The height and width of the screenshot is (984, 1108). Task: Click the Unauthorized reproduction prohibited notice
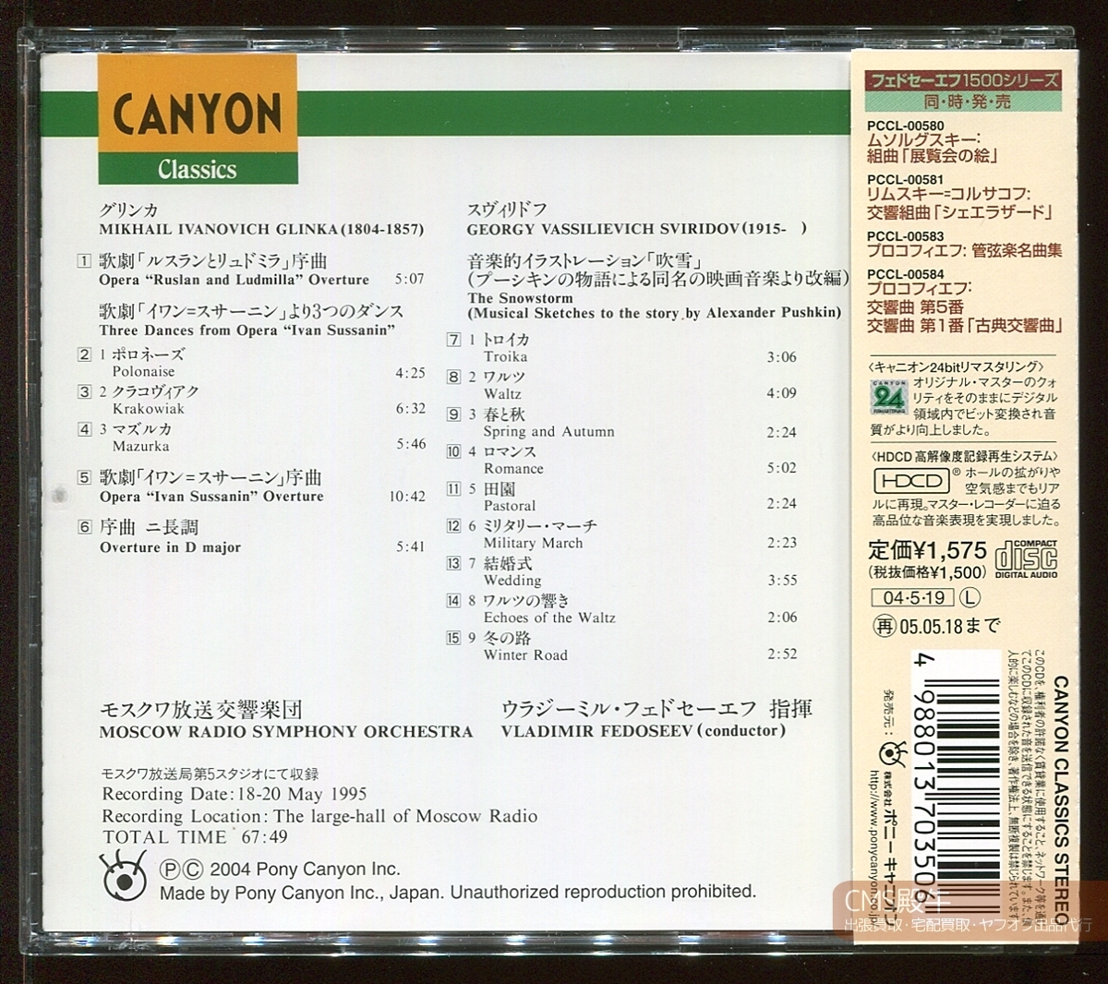point(603,892)
